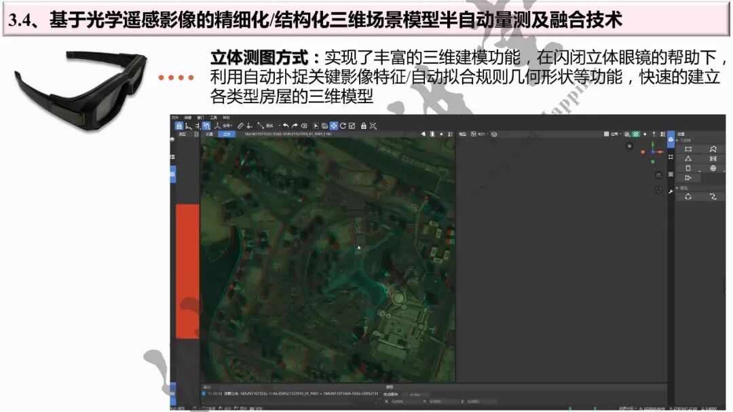Image resolution: width=733 pixels, height=412 pixels.
Task: Open the 窗口 menu in menu bar
Action: point(200,117)
